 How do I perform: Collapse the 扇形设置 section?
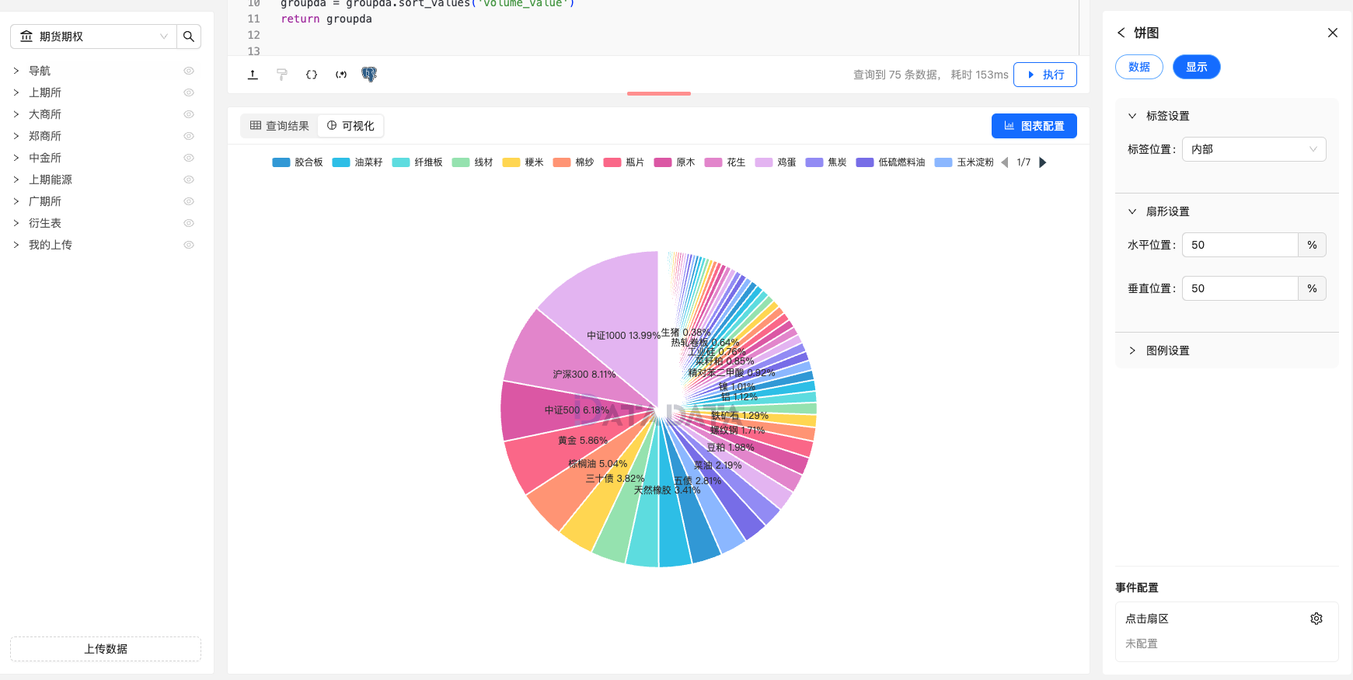[x=1132, y=211]
